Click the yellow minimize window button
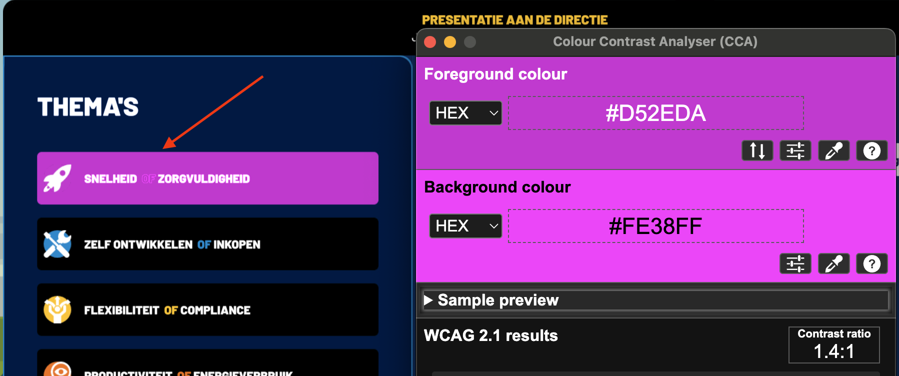This screenshot has width=899, height=376. 450,42
